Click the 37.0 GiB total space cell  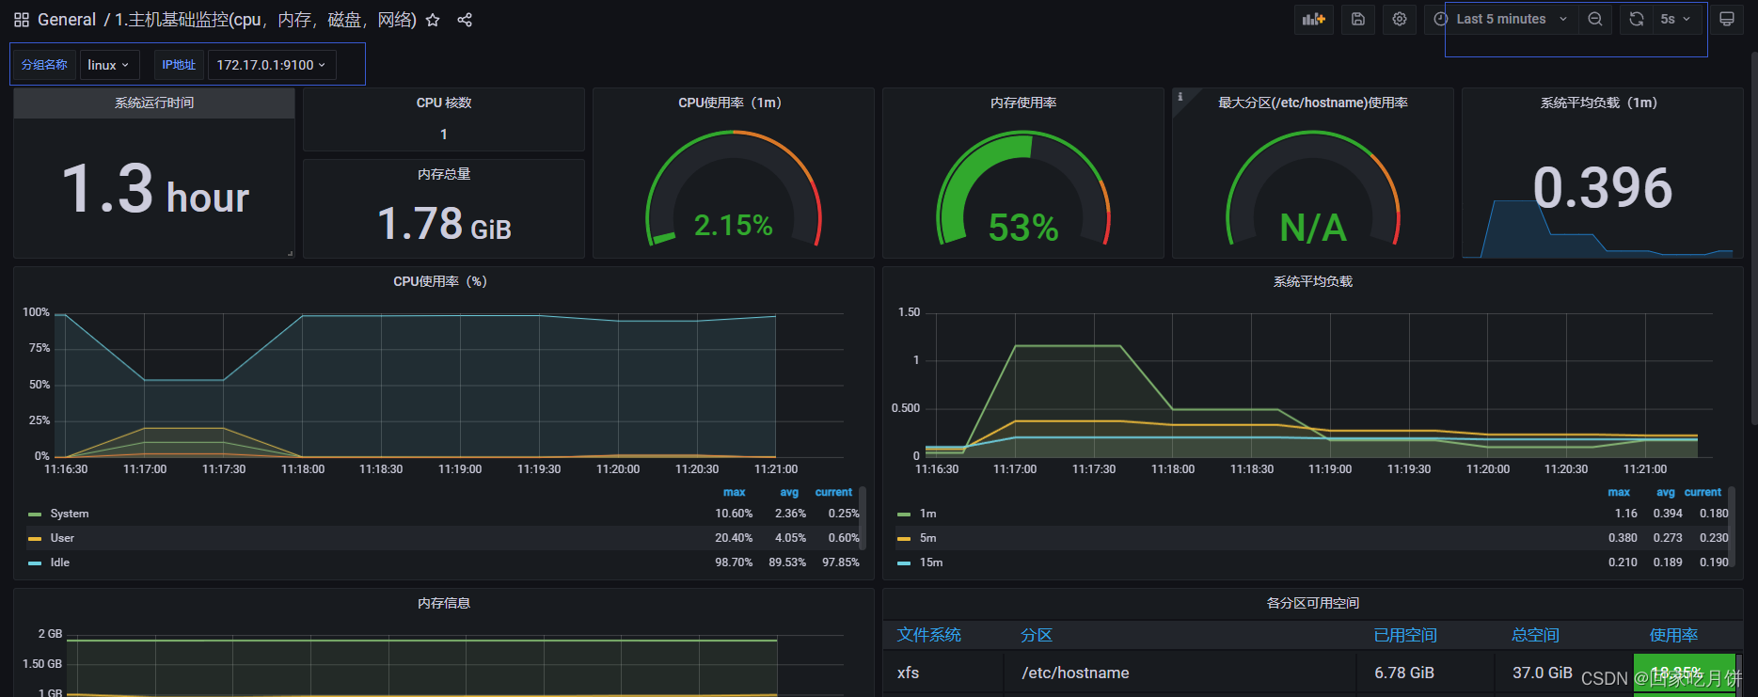pyautogui.click(x=1564, y=673)
